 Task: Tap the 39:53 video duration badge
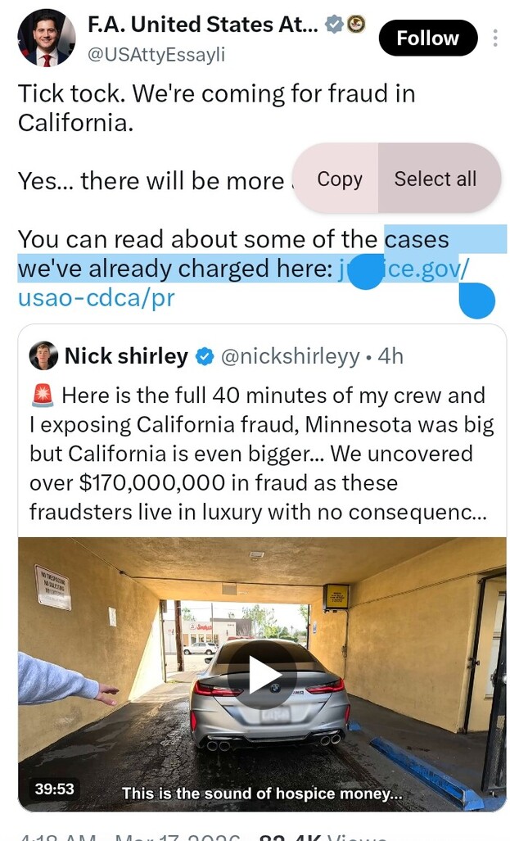[55, 789]
